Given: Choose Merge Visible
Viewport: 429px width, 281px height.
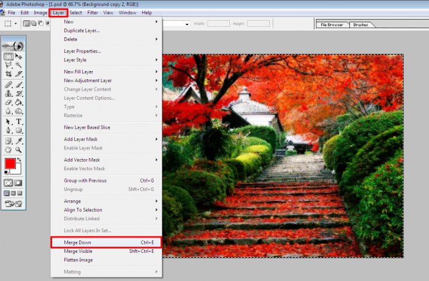Looking at the screenshot, I should tap(107, 251).
